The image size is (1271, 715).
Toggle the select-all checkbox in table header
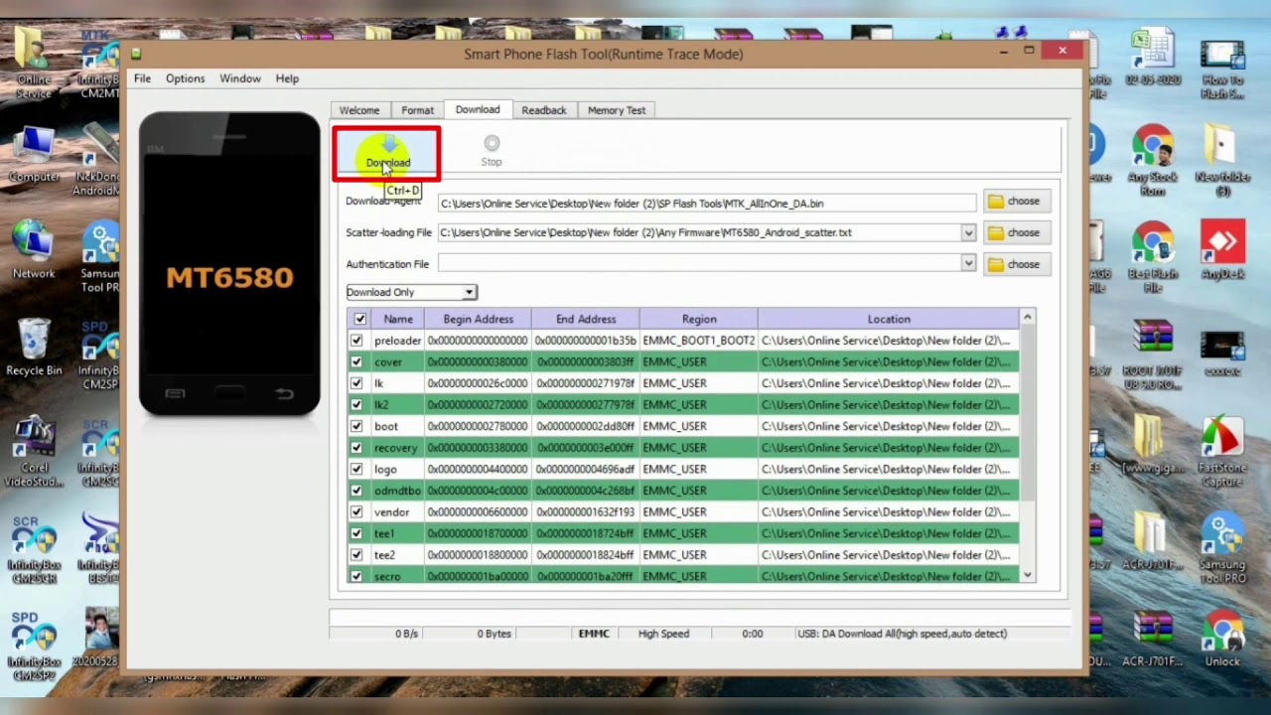pyautogui.click(x=359, y=319)
